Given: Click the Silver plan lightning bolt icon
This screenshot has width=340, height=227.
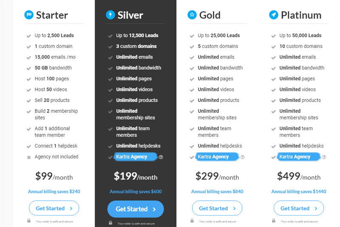Looking at the screenshot, I should pos(110,15).
